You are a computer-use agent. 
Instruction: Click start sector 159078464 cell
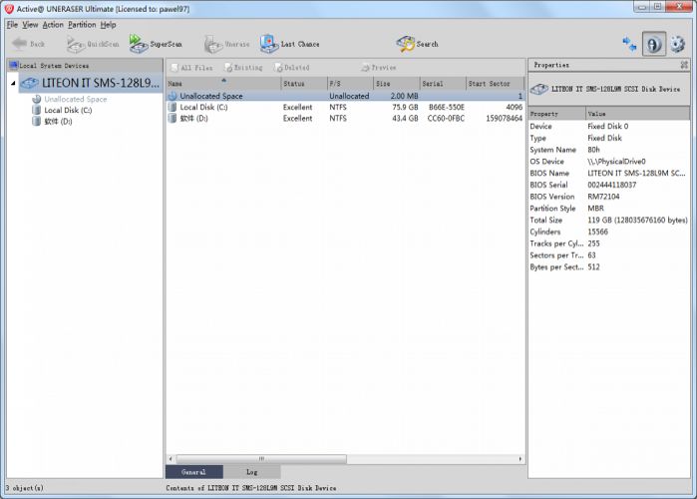[505, 119]
